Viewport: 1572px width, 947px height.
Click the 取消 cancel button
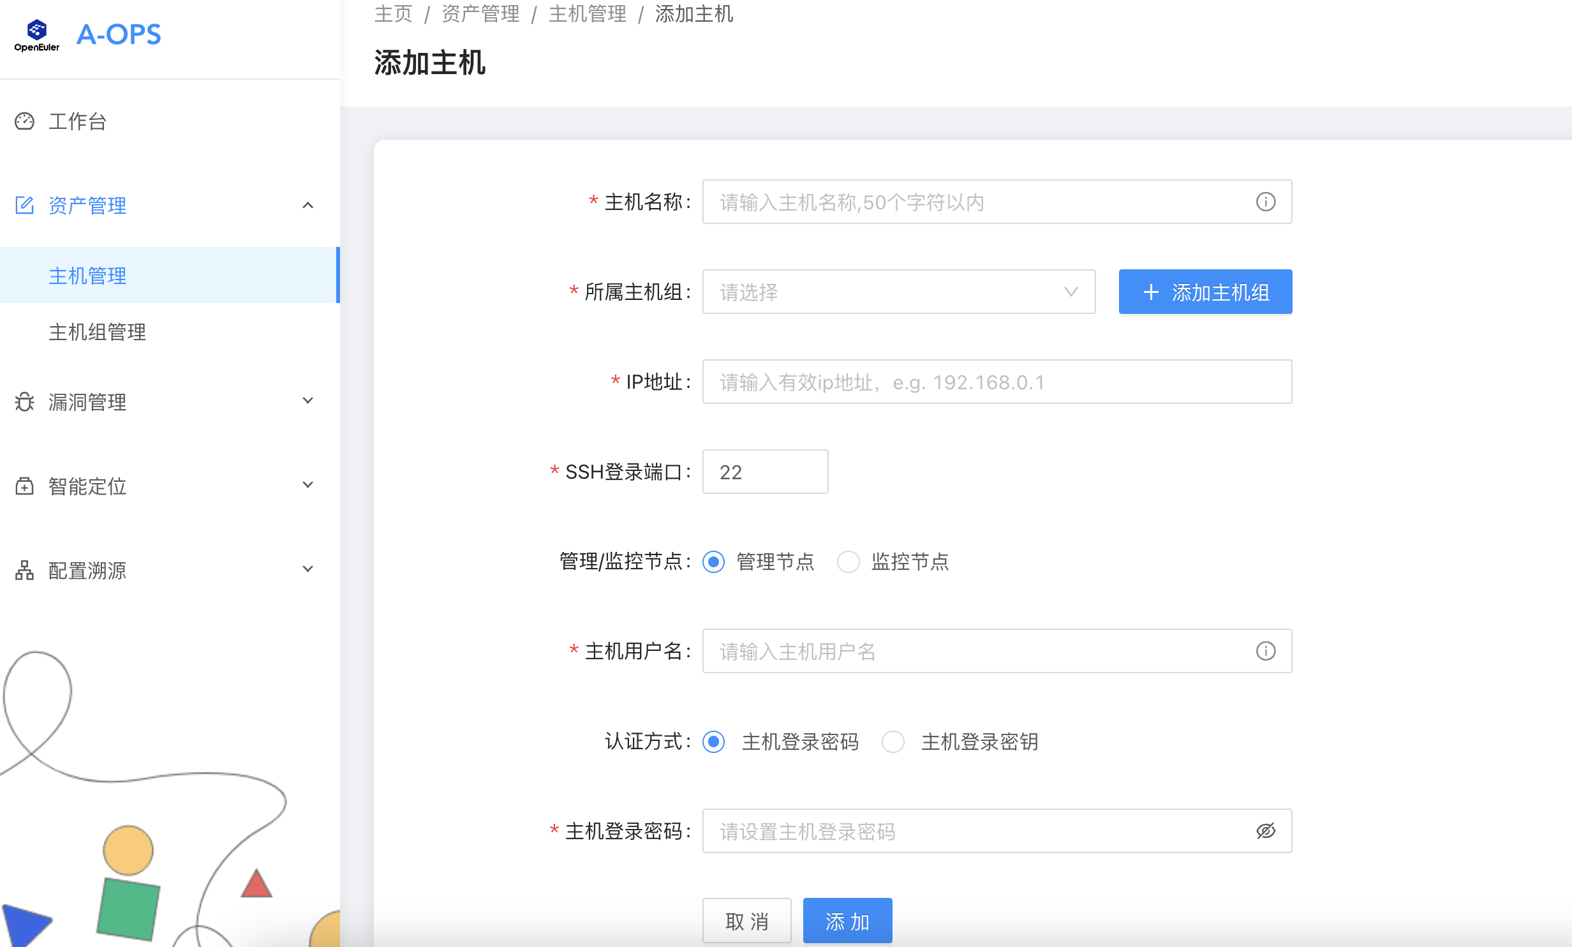(x=746, y=920)
